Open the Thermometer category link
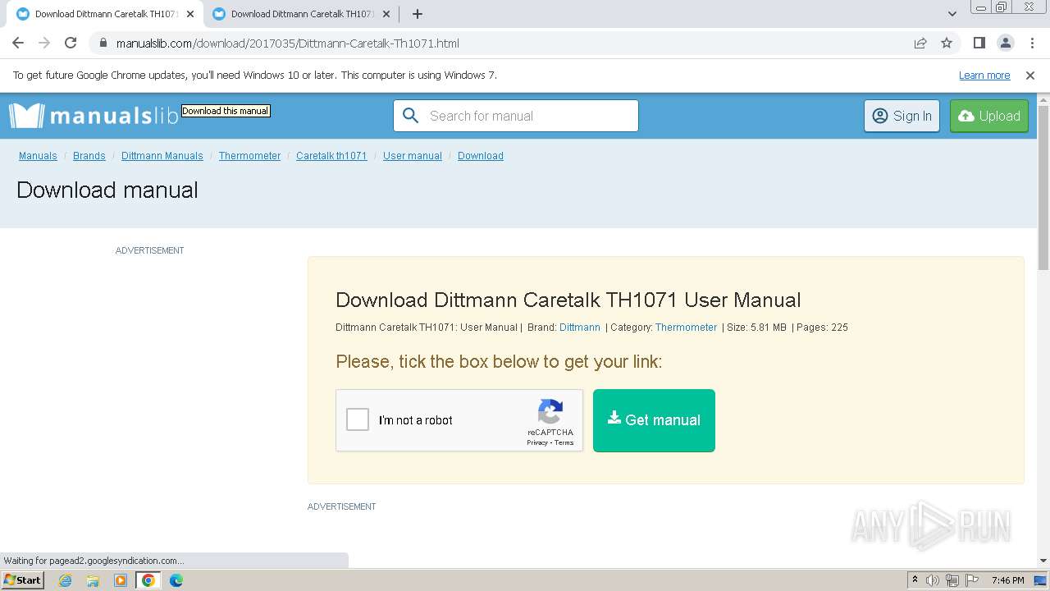Screen dimensions: 1050x591 686,327
